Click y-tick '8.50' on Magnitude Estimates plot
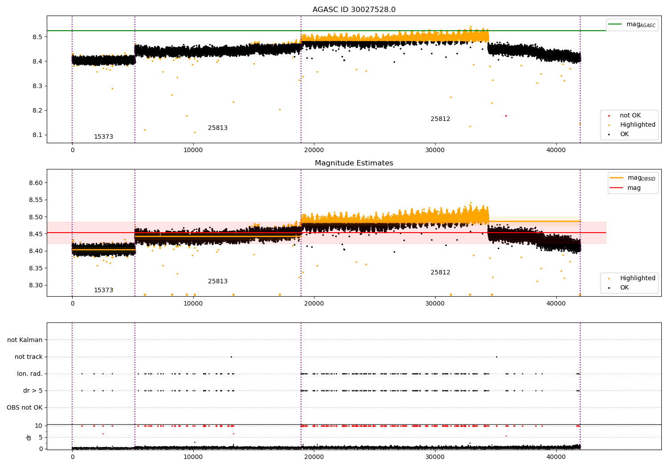 [x=36, y=217]
